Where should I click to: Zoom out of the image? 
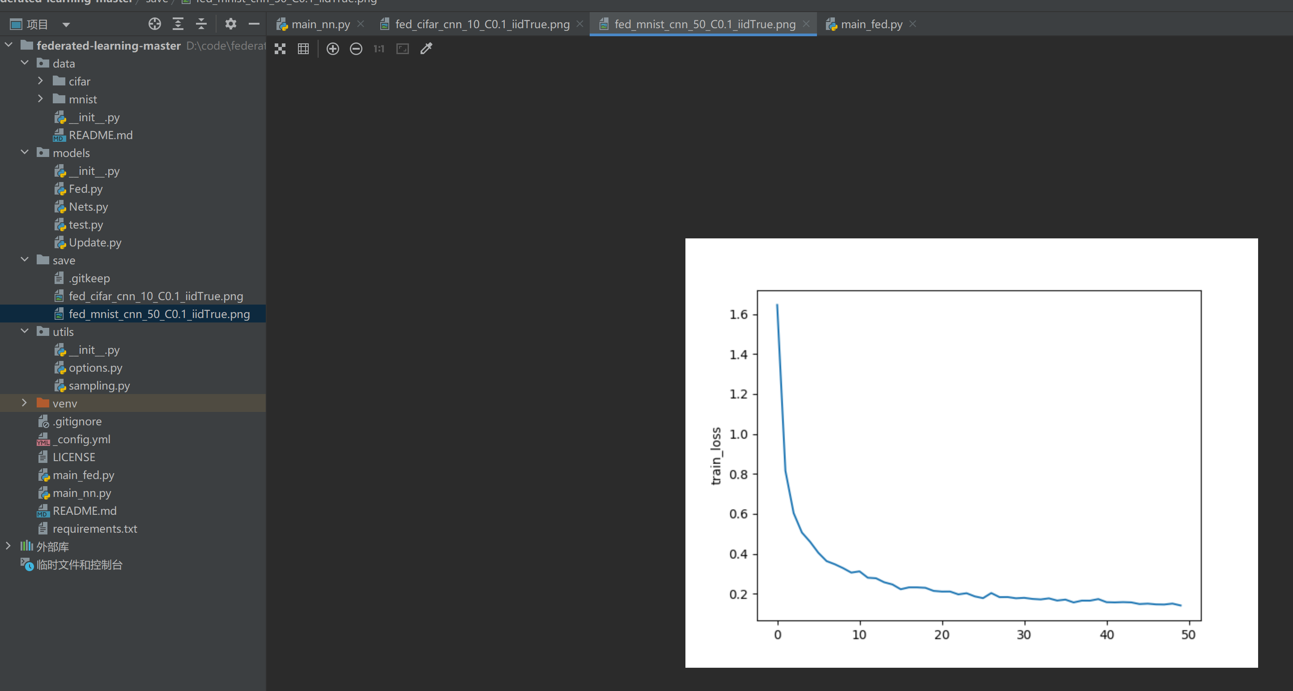point(356,49)
